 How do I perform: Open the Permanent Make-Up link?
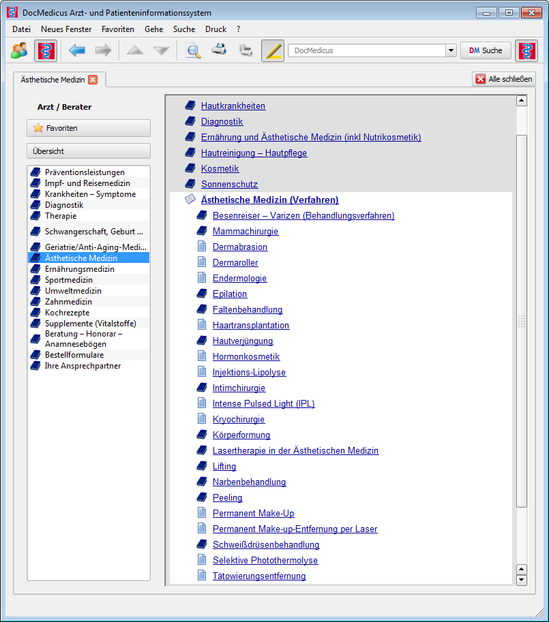[253, 513]
